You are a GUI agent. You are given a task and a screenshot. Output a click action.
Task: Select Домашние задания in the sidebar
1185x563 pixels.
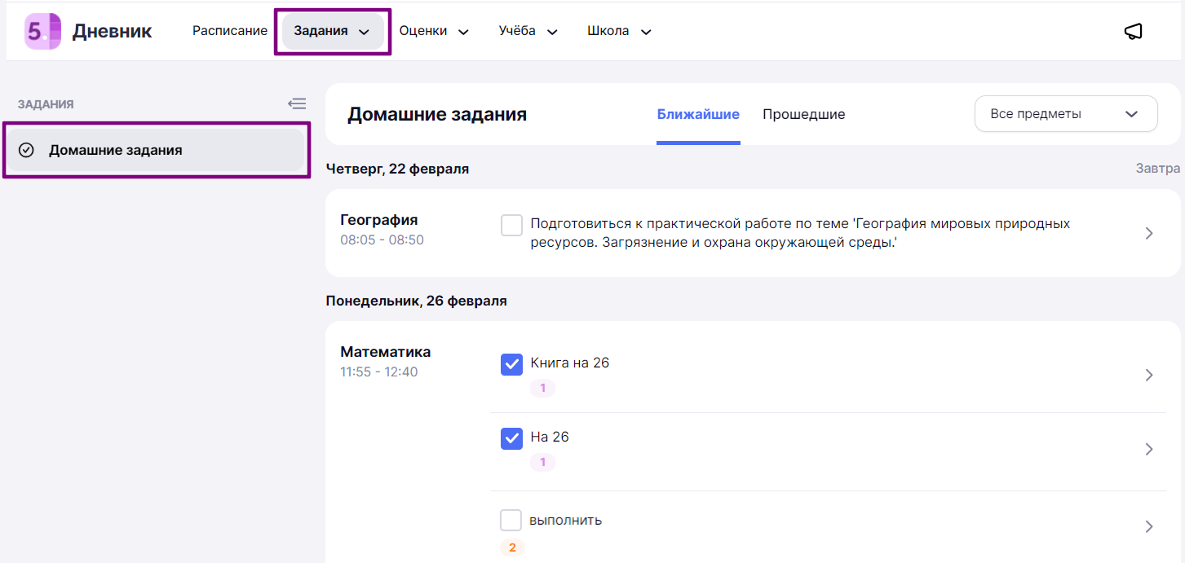156,150
